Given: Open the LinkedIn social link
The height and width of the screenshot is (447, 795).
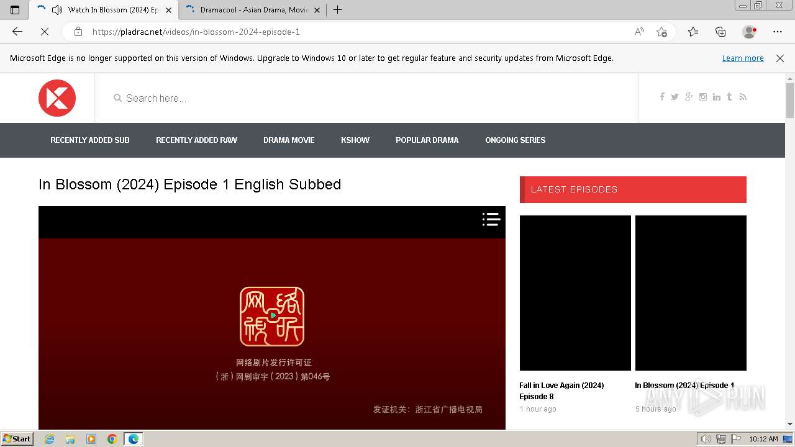Looking at the screenshot, I should (717, 97).
